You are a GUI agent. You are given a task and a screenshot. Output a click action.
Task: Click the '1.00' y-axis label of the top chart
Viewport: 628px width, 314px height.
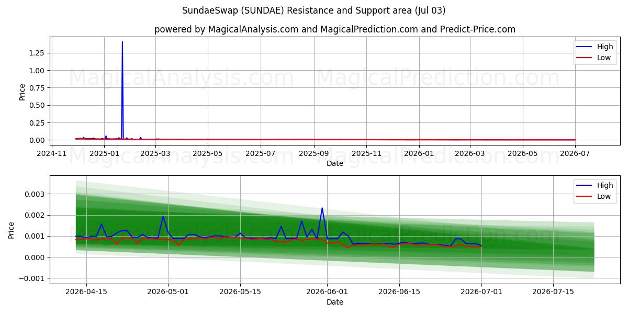(36, 70)
